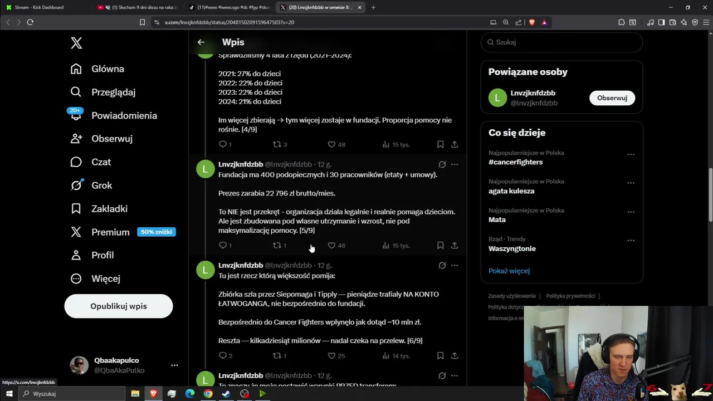Open Polityka prywatności footer link

pos(570,296)
